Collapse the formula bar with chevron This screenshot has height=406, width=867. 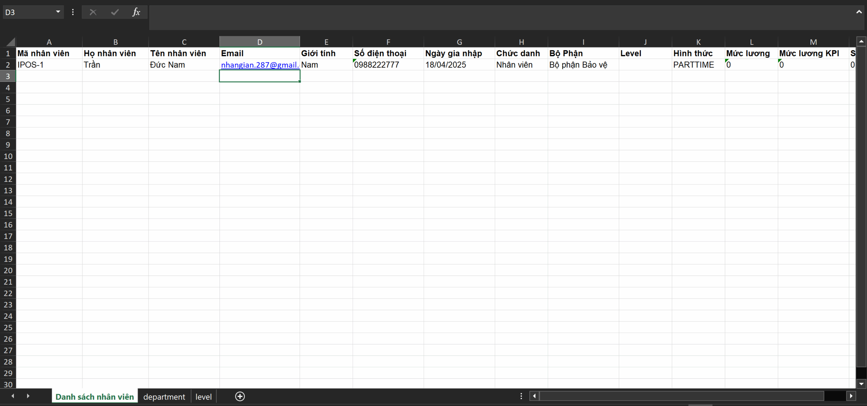(859, 12)
